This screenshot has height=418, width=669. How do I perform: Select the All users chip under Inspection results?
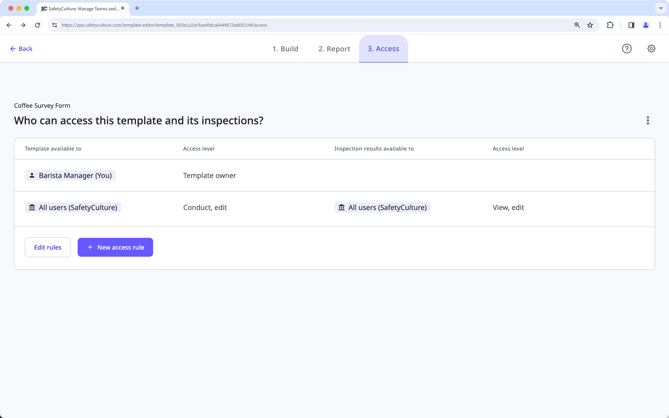click(x=382, y=207)
